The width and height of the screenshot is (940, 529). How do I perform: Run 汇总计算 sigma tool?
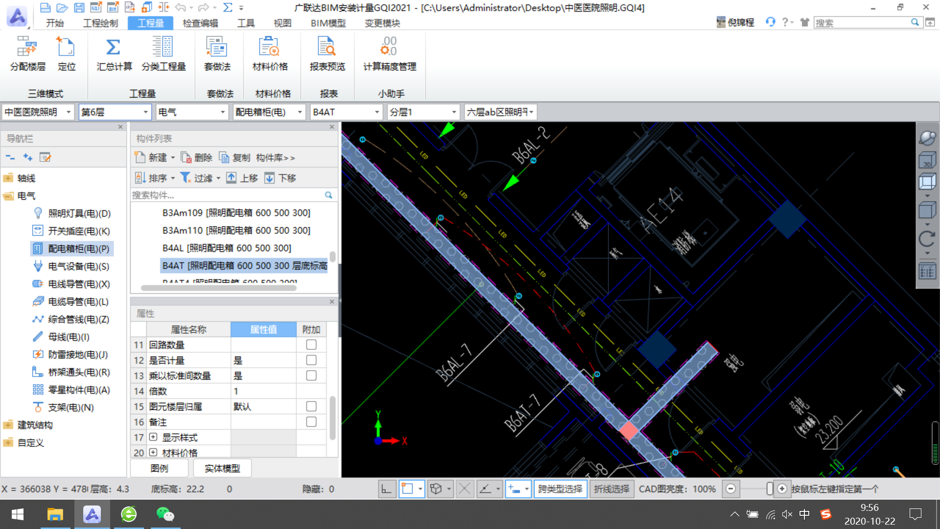click(x=114, y=54)
